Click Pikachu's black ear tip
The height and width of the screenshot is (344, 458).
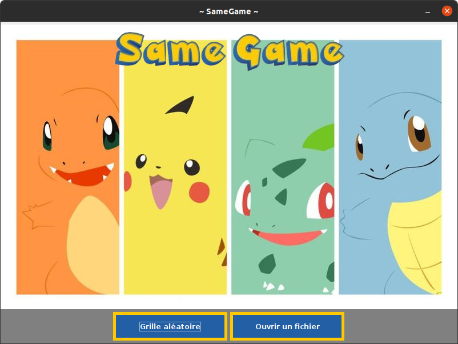click(184, 105)
